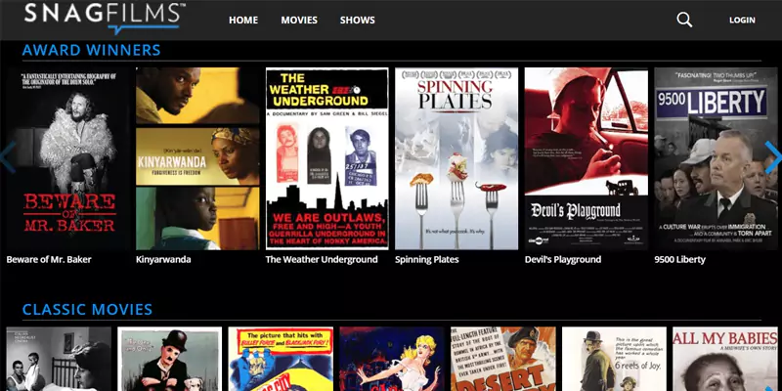Click 'The Weather Underground' title text
This screenshot has width=782, height=391.
(322, 259)
